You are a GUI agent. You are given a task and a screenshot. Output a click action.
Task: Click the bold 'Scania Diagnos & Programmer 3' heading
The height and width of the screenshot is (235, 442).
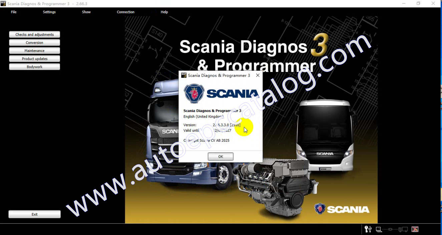coord(212,111)
